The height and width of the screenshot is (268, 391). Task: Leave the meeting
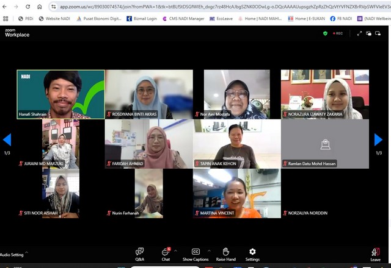point(375,254)
